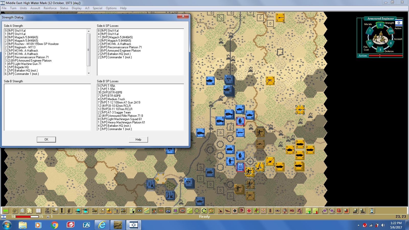Click the HQ locator toolbar icon

tap(291, 211)
